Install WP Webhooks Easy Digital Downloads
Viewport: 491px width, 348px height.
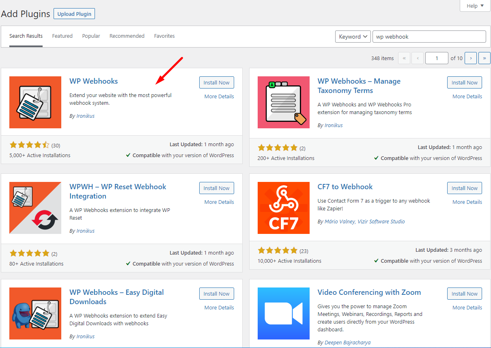tap(217, 294)
